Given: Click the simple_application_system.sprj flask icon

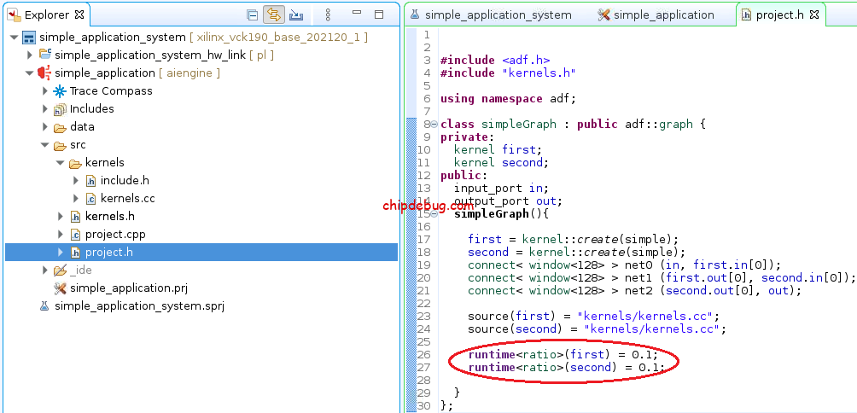Looking at the screenshot, I should point(44,306).
